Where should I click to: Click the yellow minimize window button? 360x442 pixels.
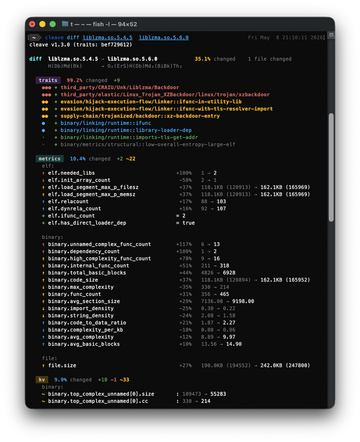(x=42, y=24)
